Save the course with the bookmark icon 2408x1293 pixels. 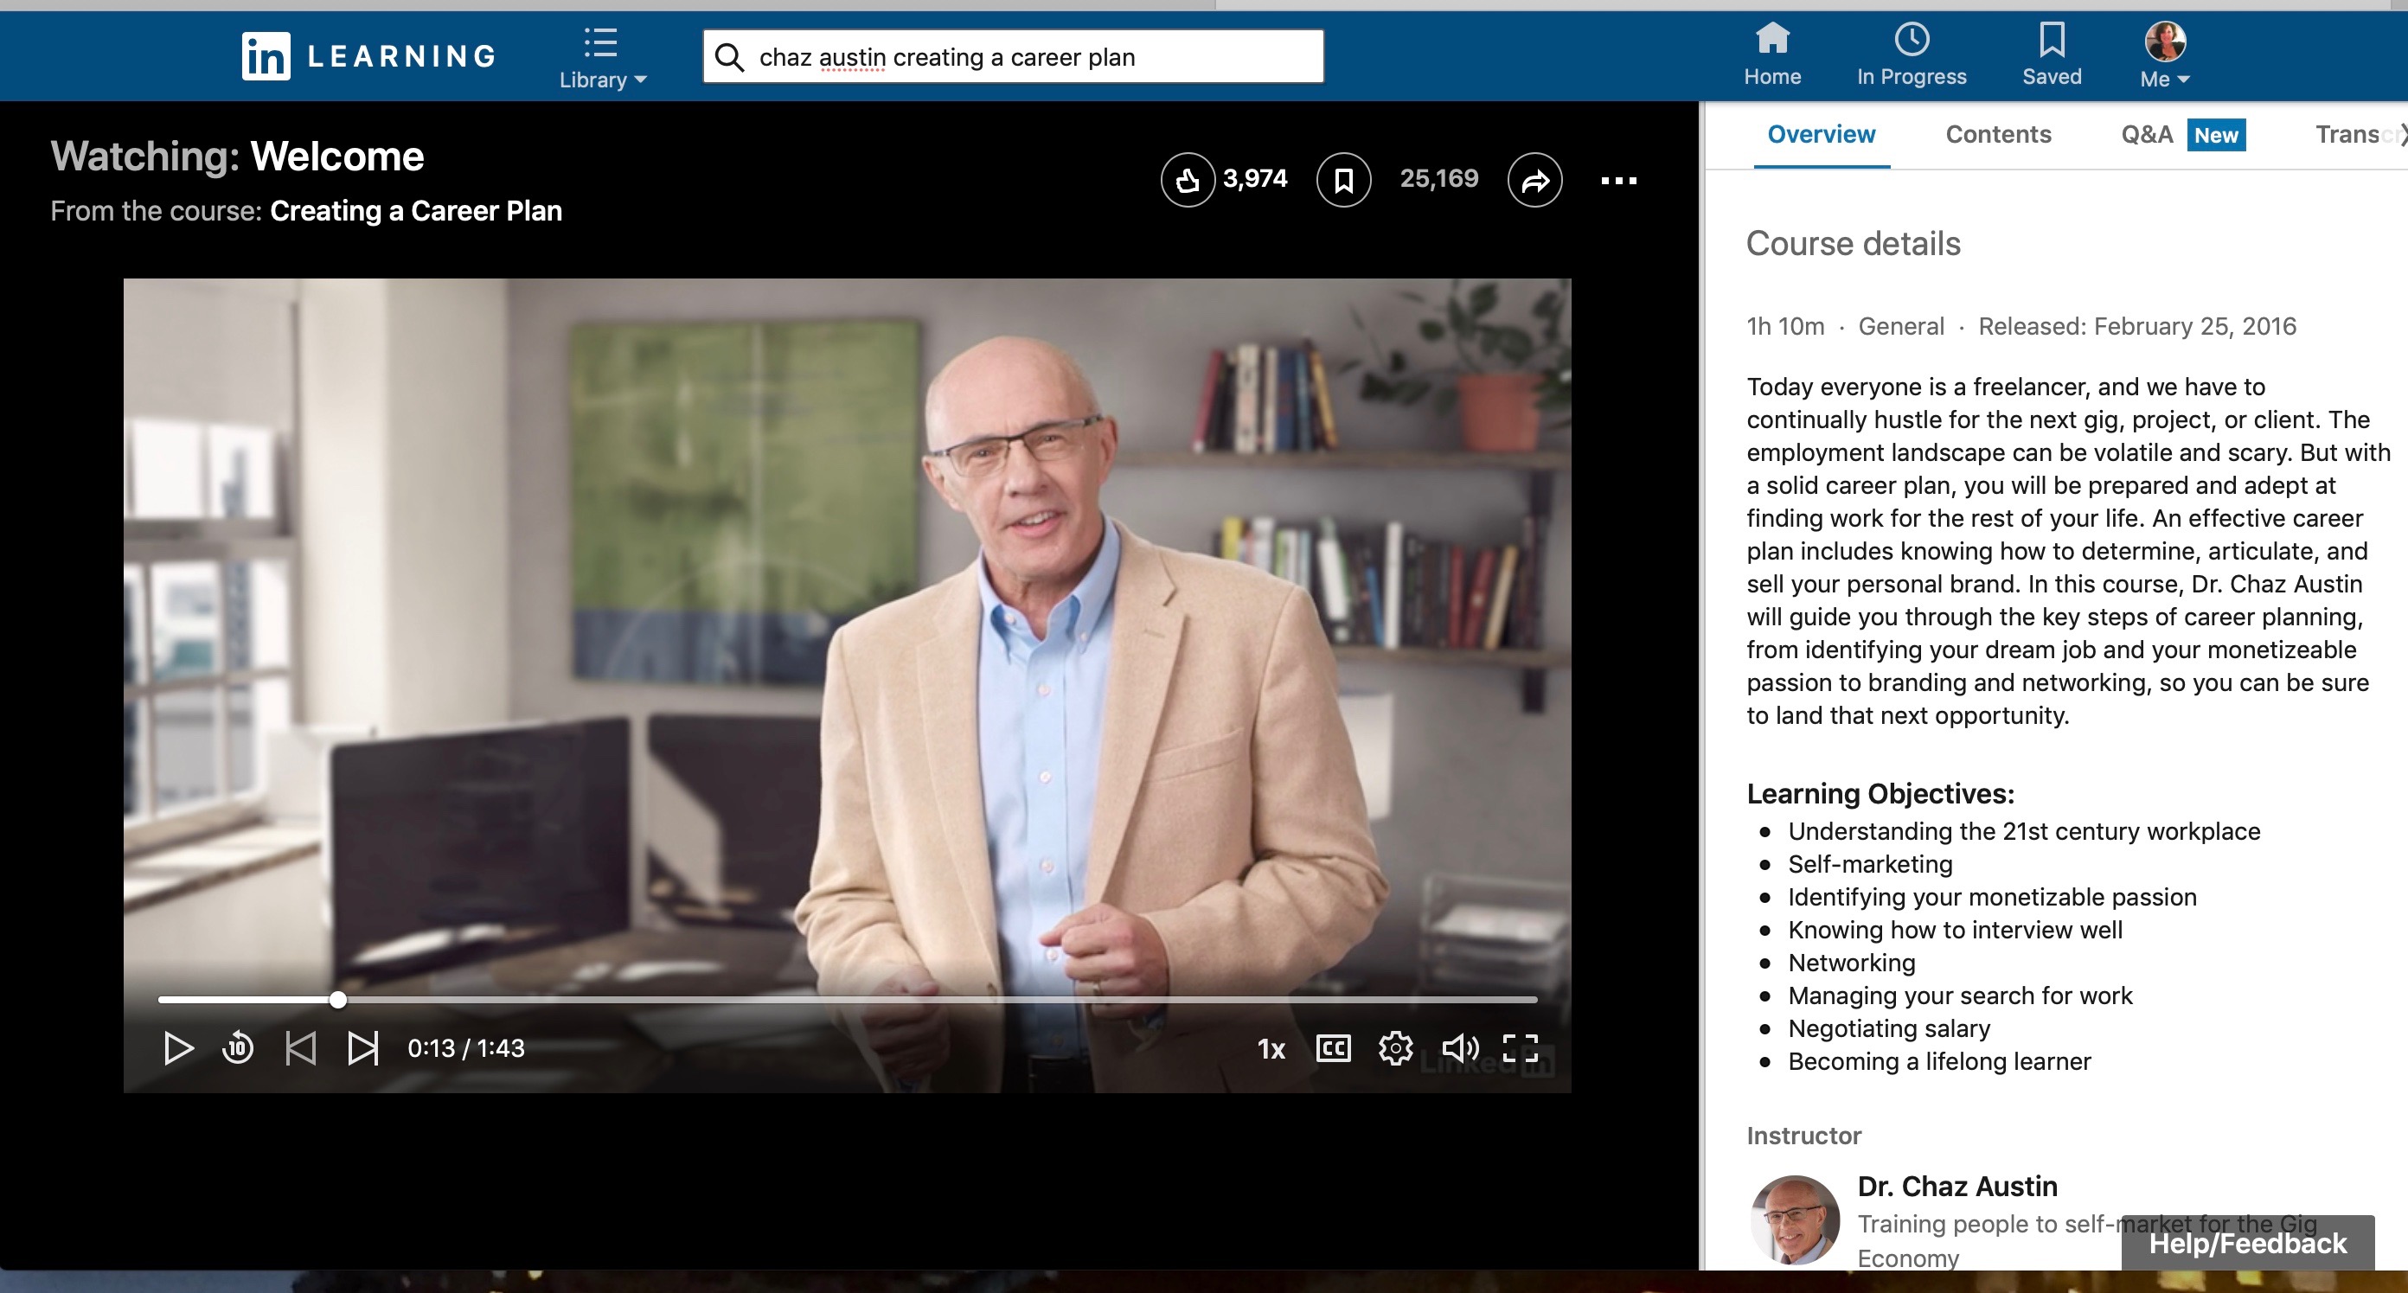[x=1343, y=180]
